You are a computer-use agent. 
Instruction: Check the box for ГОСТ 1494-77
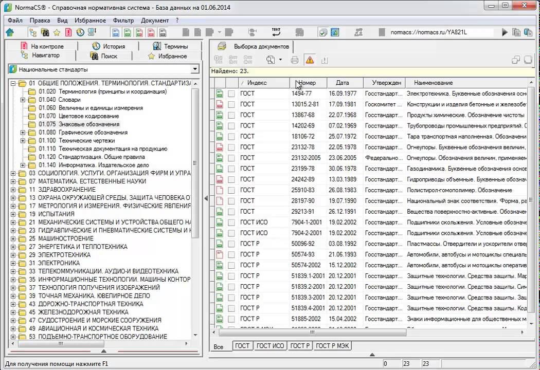[x=231, y=94]
